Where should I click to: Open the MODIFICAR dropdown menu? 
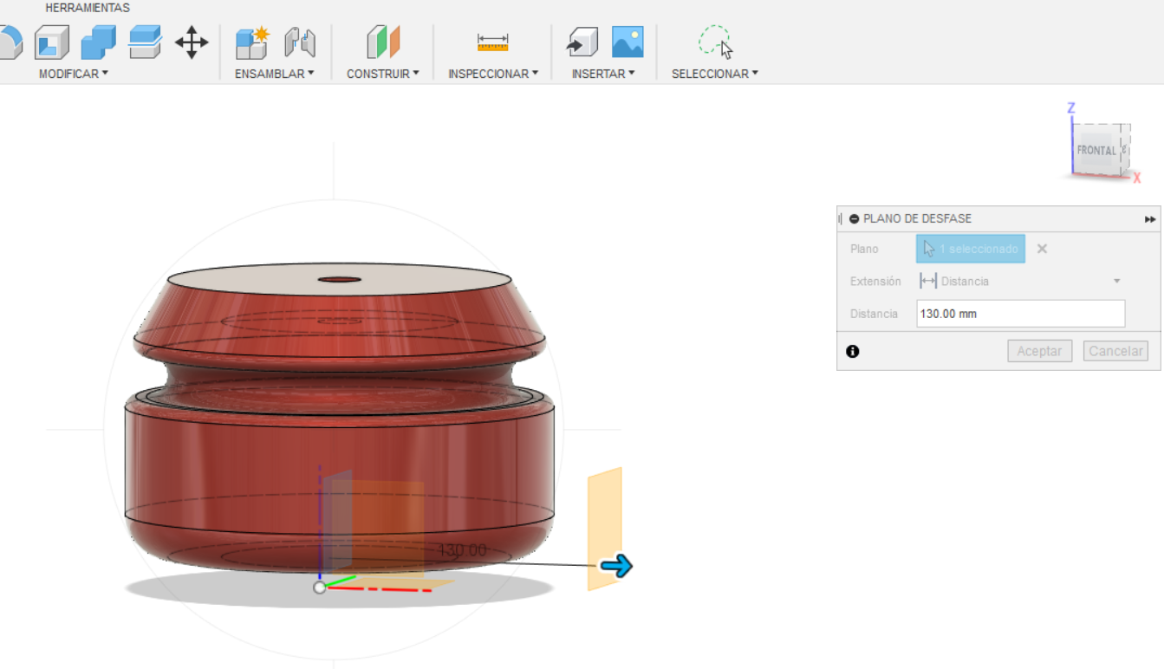pyautogui.click(x=74, y=74)
